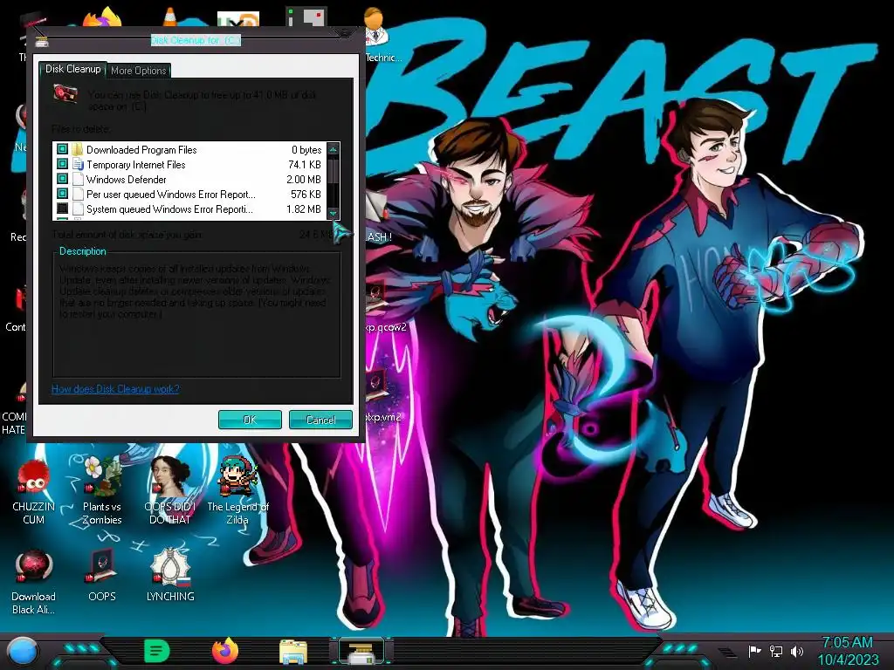This screenshot has height=670, width=894.
Task: Click the Disk Cleanup taskbar button
Action: 361,651
